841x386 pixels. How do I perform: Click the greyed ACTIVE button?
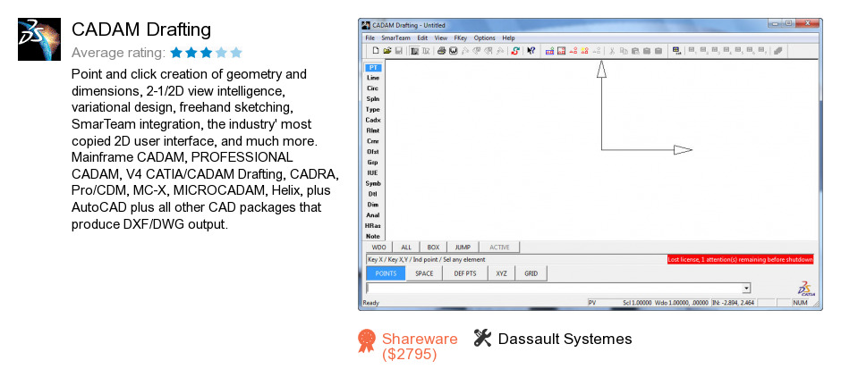[x=499, y=248]
